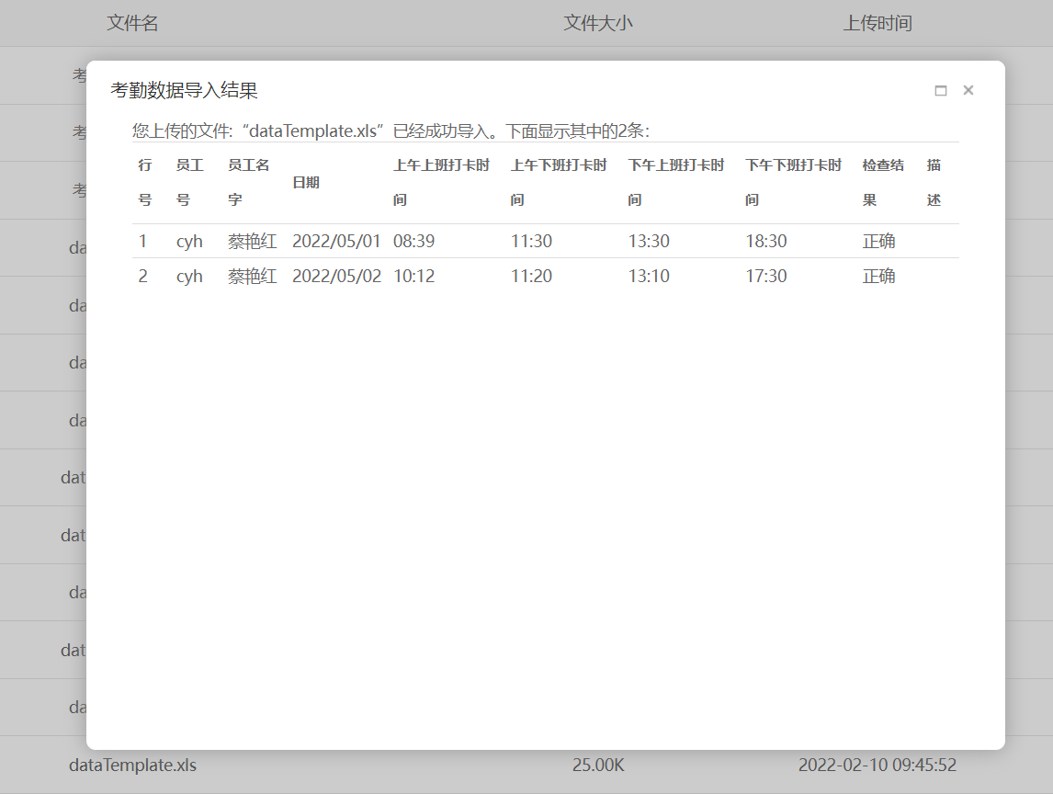Maximize the 考勤数据导入结果 dialog
The image size is (1053, 794).
coord(941,91)
